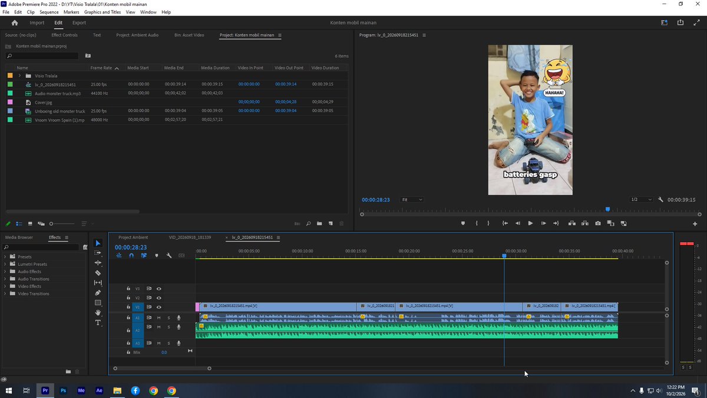The width and height of the screenshot is (707, 398).
Task: Toggle V3 track output eye
Action: pyautogui.click(x=159, y=289)
